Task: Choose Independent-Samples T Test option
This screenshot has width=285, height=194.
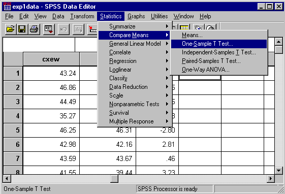Action: click(219, 52)
